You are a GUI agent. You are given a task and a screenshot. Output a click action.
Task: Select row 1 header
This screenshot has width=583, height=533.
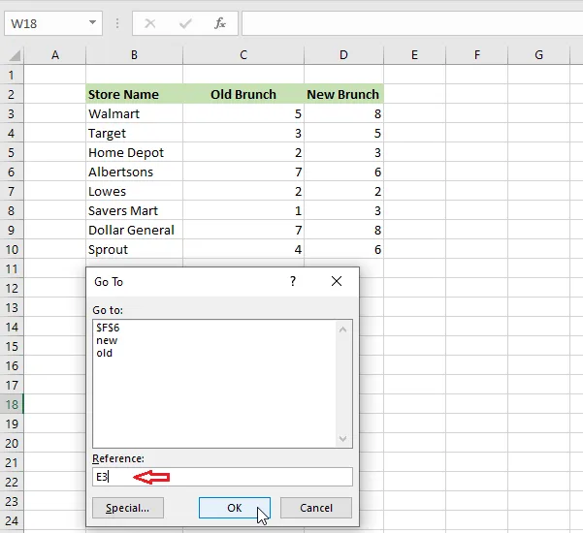coord(11,75)
